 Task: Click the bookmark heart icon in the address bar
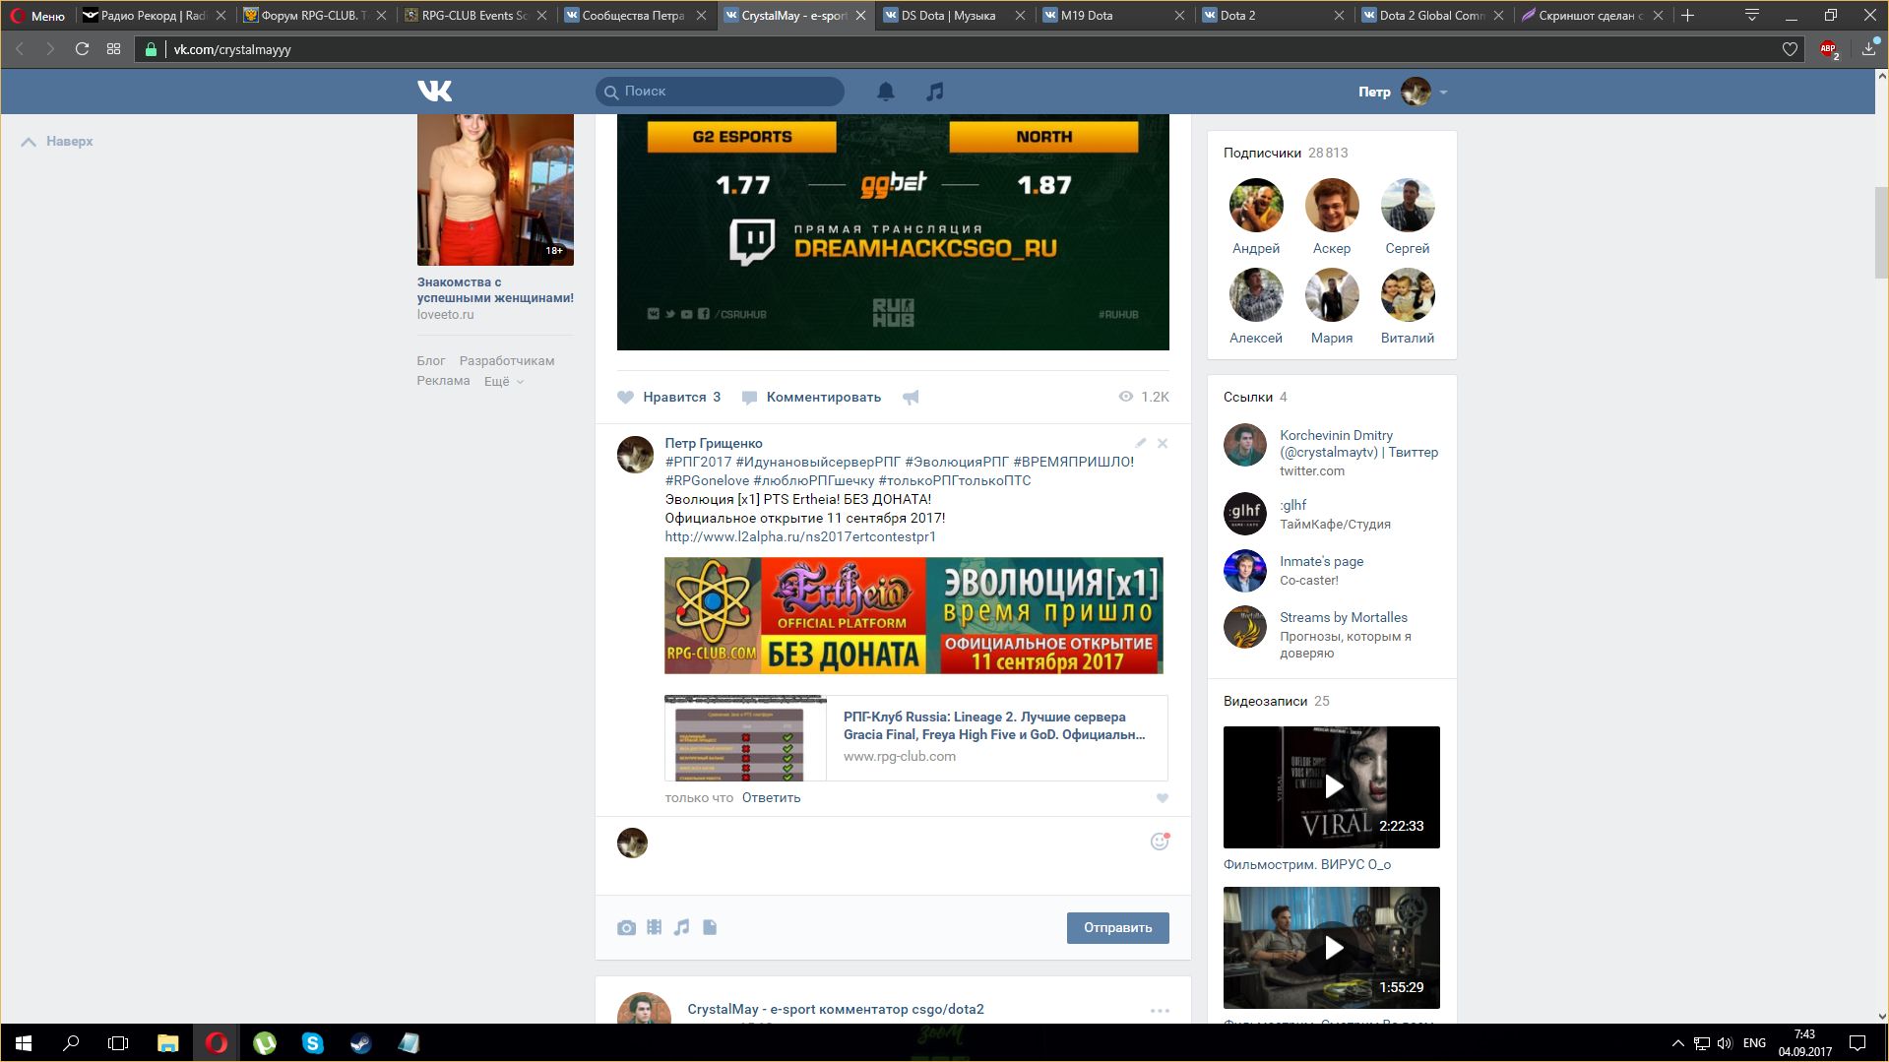pyautogui.click(x=1790, y=49)
